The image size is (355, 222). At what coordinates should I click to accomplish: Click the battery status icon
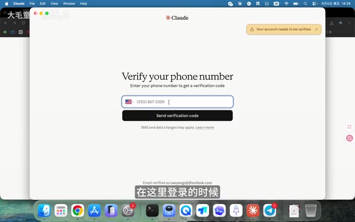296,4
